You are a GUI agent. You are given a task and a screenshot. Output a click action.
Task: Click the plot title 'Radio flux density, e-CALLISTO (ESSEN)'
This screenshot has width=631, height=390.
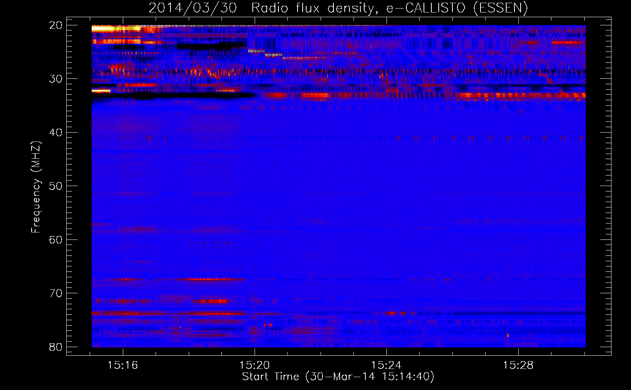(x=389, y=8)
